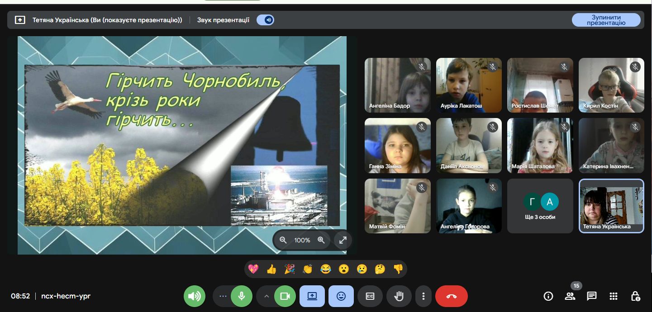Screen dimensions: 652x312
Task: Toggle the presentation audio switch
Action: pyautogui.click(x=265, y=20)
